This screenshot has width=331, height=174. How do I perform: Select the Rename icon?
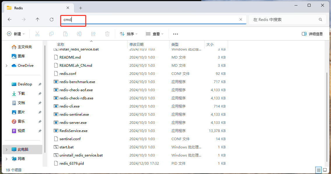click(79, 34)
